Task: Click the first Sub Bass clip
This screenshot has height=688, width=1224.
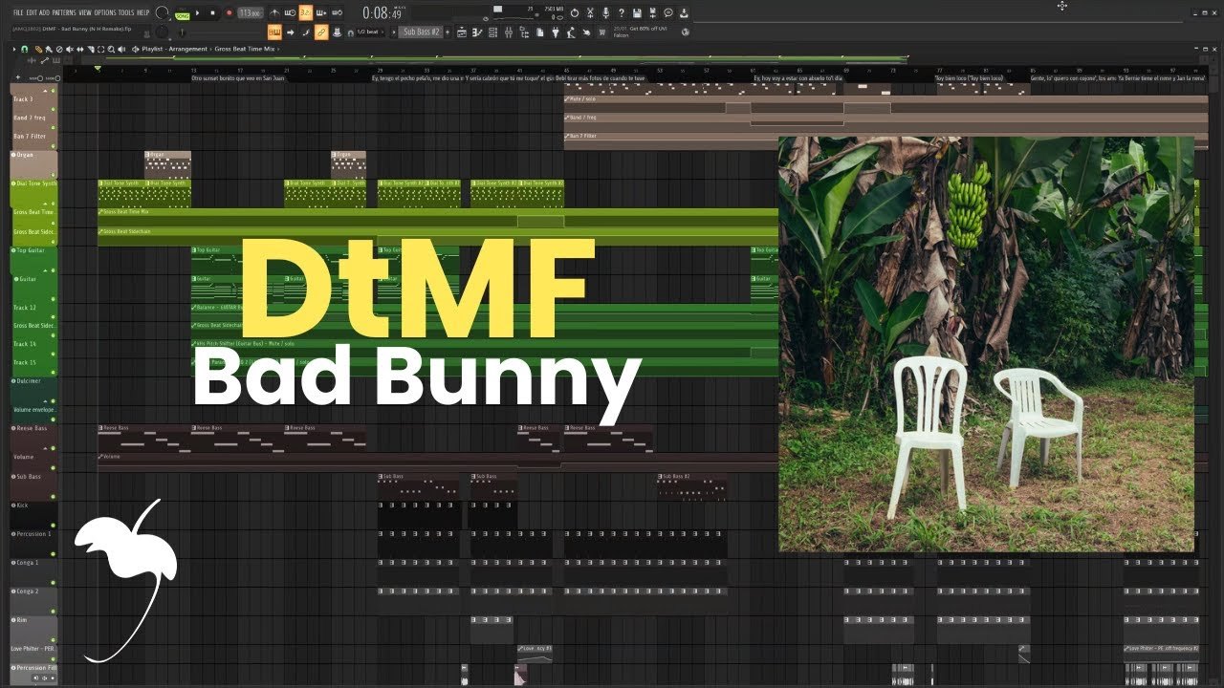Action: coord(418,484)
